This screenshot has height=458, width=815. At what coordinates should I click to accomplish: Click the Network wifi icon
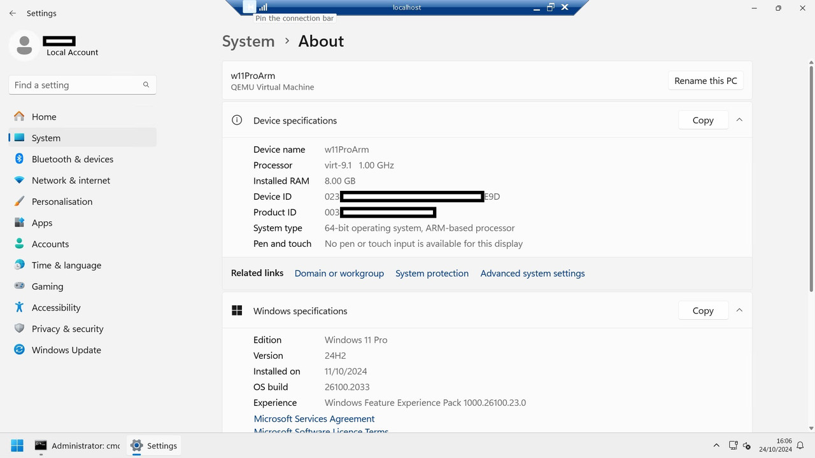(19, 180)
